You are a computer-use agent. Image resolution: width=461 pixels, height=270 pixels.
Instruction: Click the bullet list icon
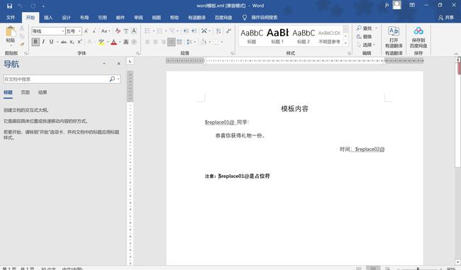(x=148, y=31)
